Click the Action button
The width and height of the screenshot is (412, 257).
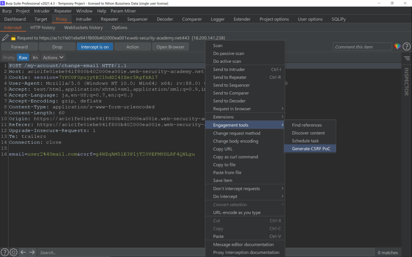tap(133, 47)
